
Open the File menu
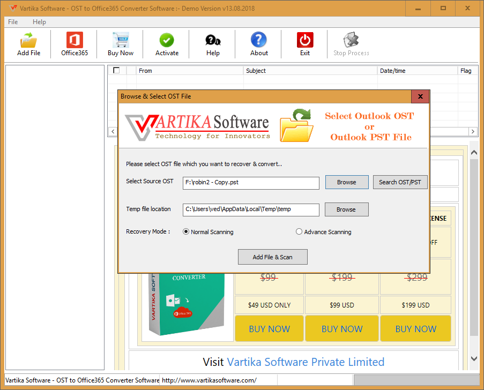tap(13, 22)
